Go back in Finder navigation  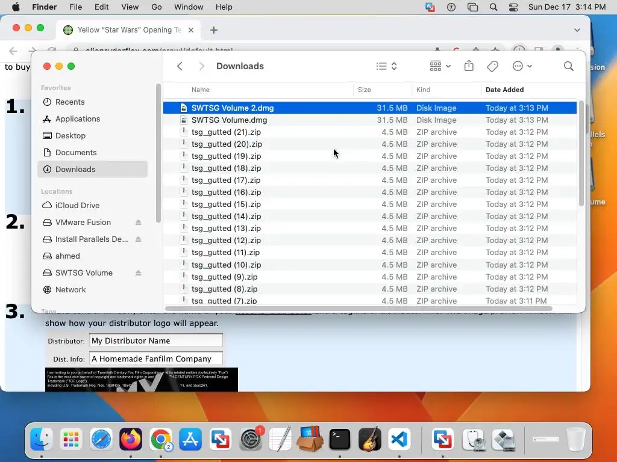coord(180,66)
